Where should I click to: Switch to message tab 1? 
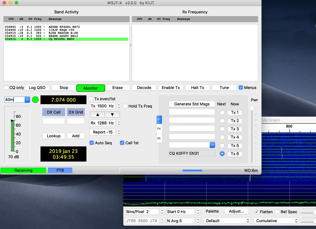[x=159, y=120]
